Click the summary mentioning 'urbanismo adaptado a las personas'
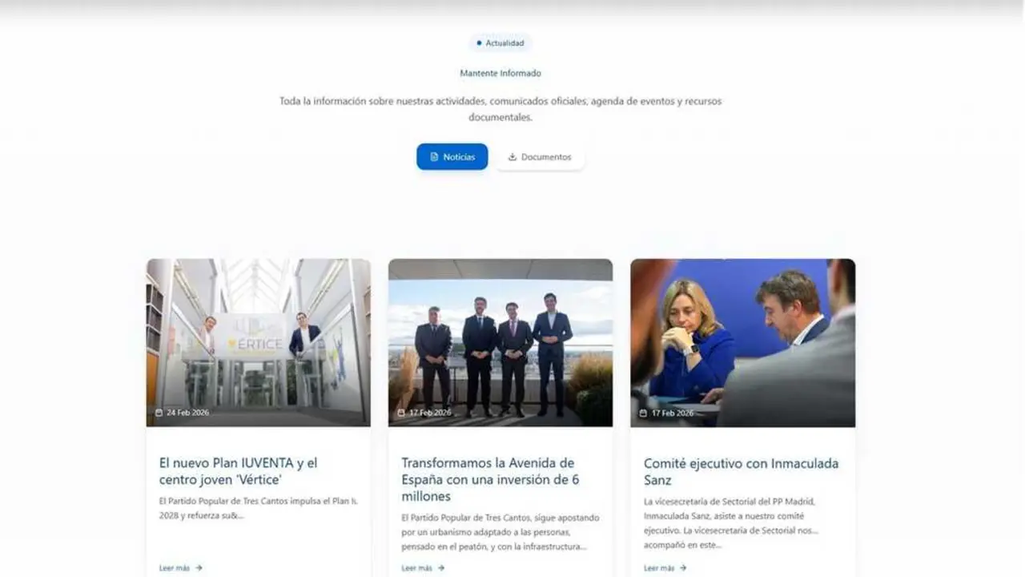This screenshot has width=1025, height=577. (x=500, y=532)
